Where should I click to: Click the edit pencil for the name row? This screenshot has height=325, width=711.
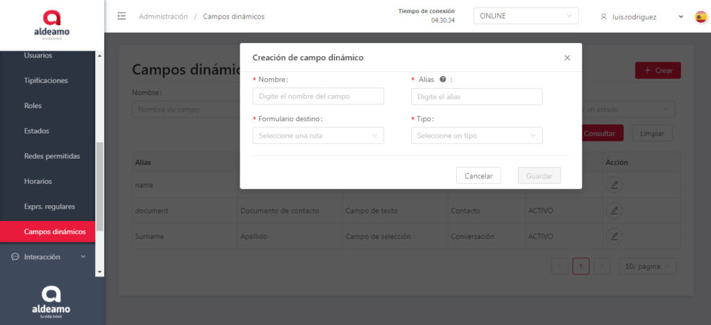613,184
